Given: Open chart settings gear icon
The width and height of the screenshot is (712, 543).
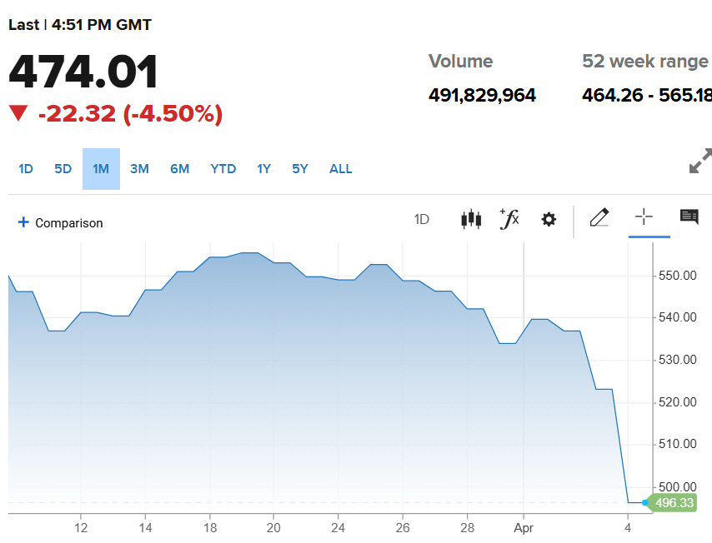Looking at the screenshot, I should coord(549,220).
